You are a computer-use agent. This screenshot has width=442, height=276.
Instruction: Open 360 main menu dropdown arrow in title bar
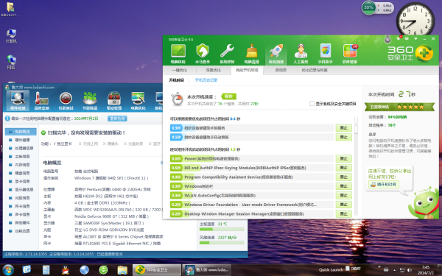coord(415,38)
